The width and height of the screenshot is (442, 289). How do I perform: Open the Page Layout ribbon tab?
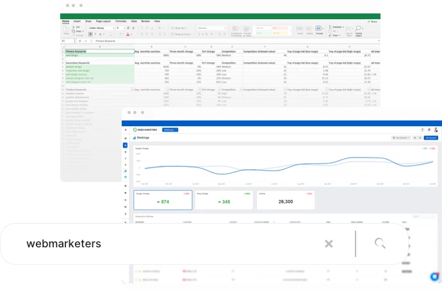pos(103,21)
